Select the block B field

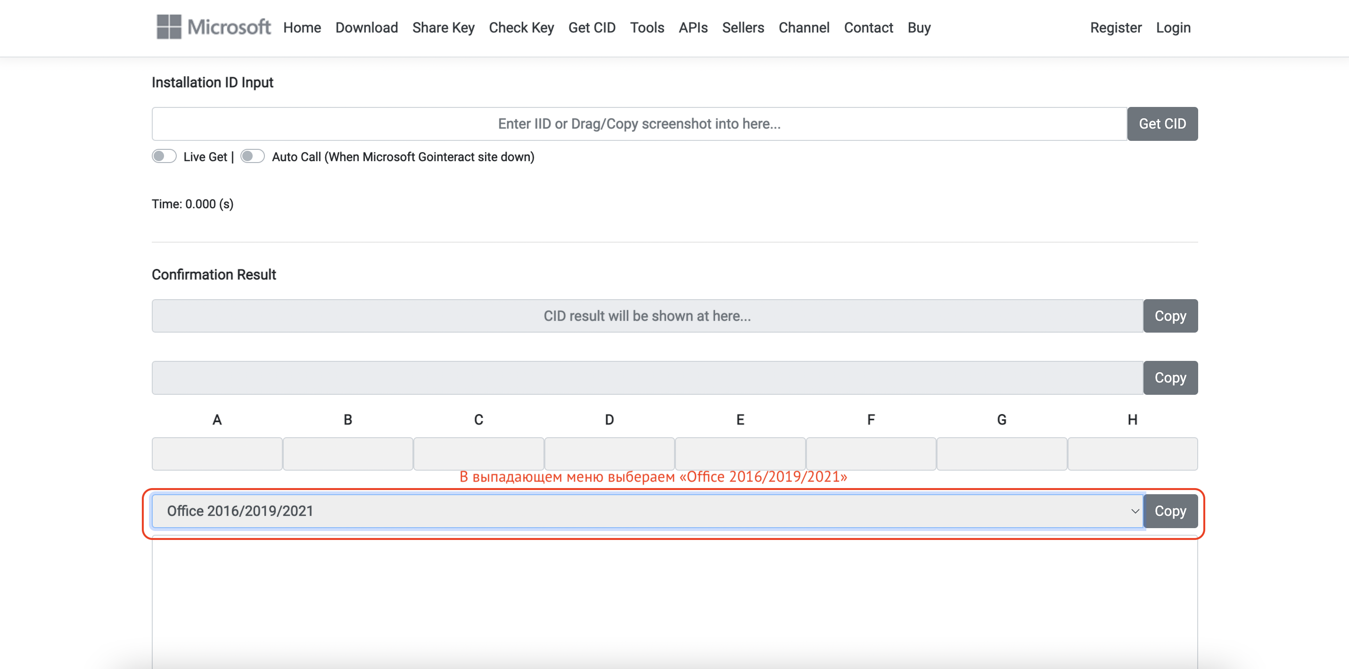click(x=348, y=454)
